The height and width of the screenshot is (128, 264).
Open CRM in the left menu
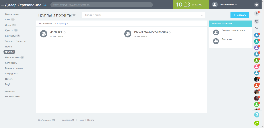tap(7, 19)
